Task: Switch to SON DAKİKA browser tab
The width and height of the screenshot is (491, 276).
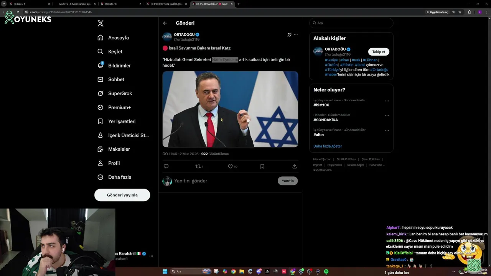Action: click(x=166, y=4)
